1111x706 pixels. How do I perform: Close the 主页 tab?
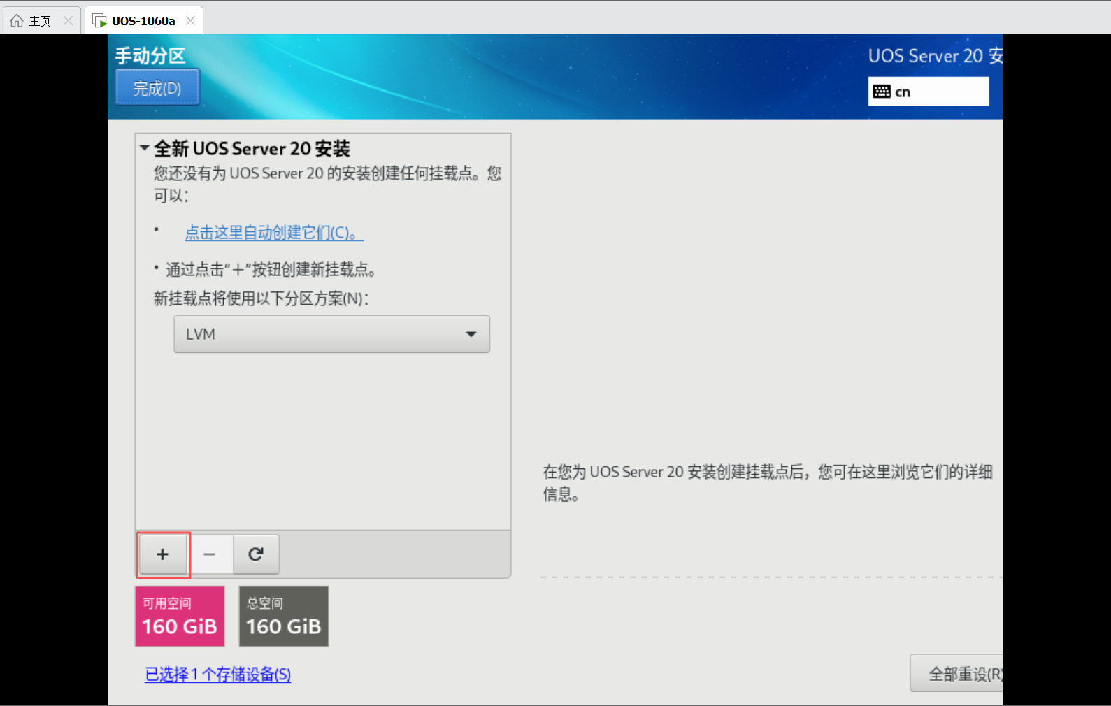68,21
